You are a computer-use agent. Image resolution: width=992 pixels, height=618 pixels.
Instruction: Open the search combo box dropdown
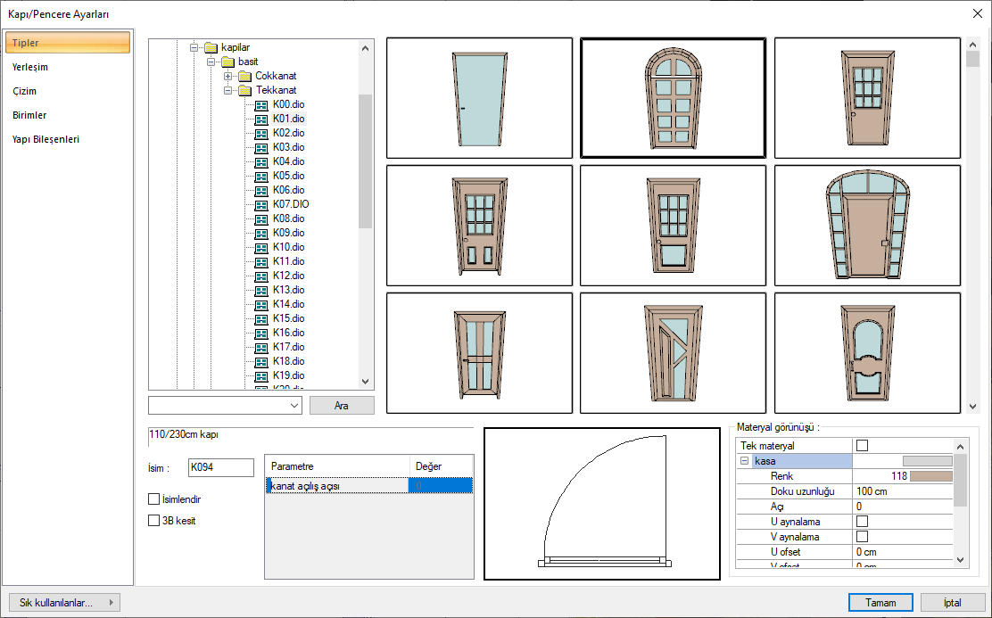point(295,406)
